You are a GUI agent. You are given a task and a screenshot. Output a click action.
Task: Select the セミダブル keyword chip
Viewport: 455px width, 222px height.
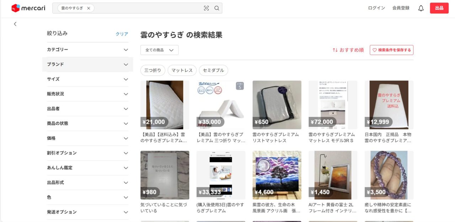point(213,70)
